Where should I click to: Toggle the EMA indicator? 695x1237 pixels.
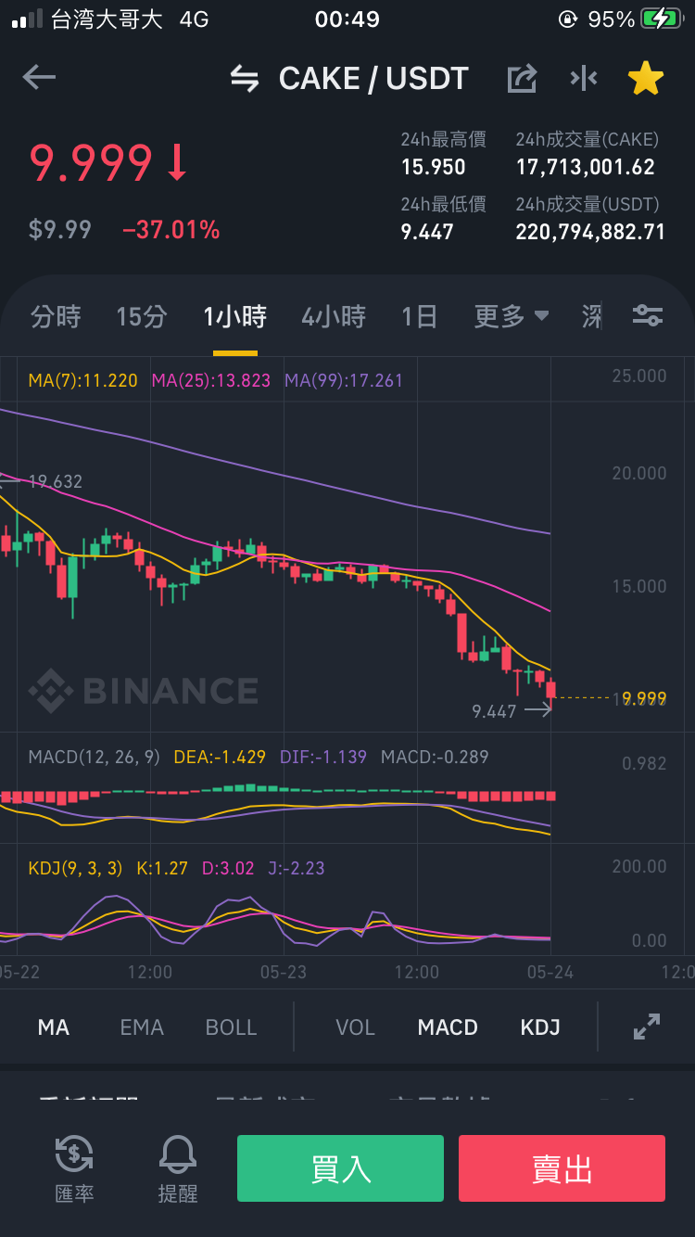[142, 1027]
